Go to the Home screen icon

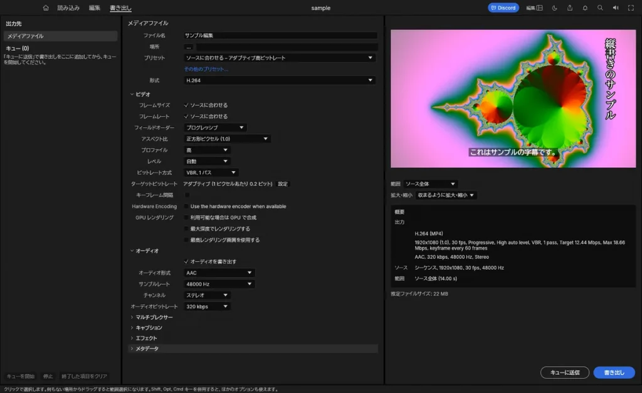[x=46, y=8]
